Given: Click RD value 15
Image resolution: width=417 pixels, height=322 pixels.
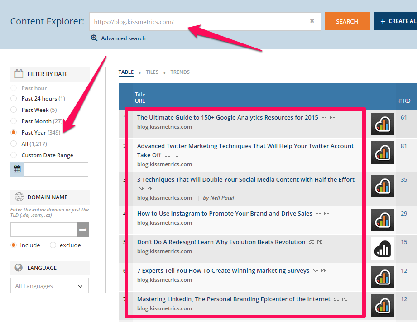Looking at the screenshot, I should coord(404,242).
